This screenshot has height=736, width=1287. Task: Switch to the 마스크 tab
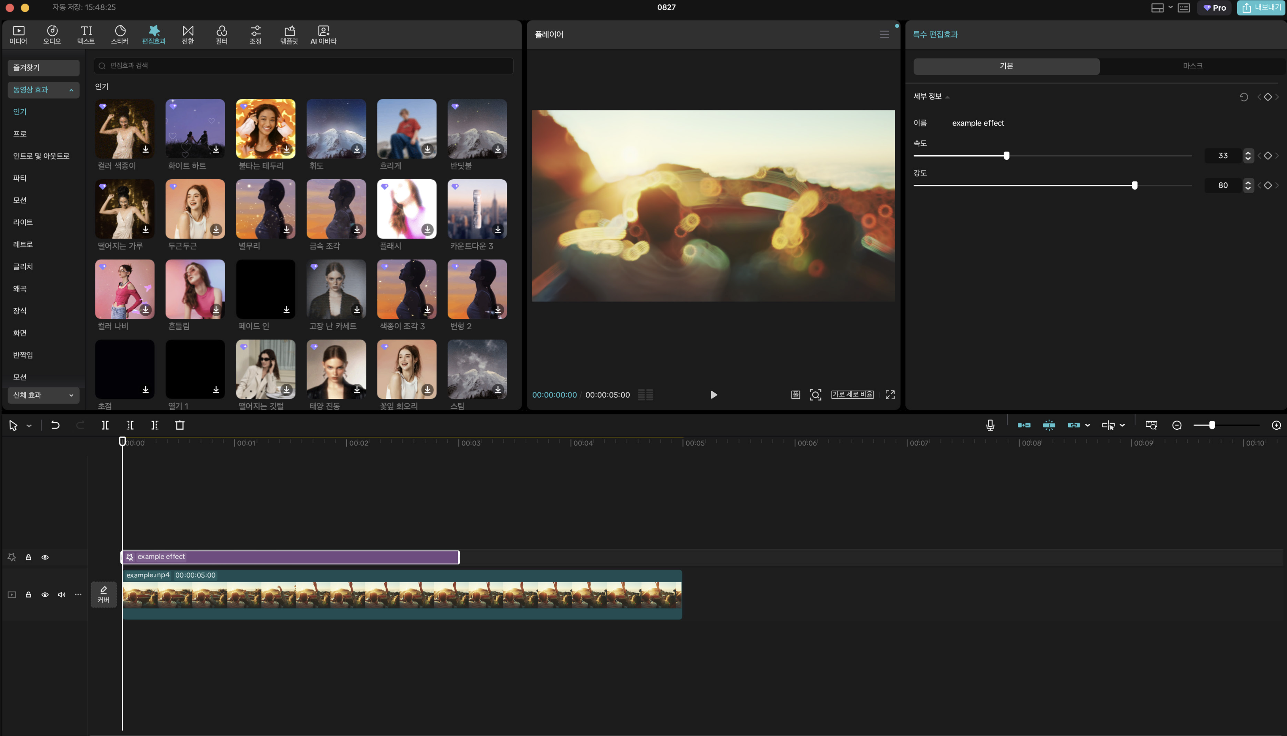pos(1192,66)
